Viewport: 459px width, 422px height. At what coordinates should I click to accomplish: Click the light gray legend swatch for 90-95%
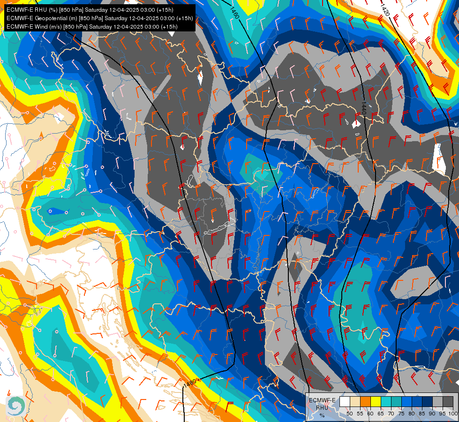point(438,401)
